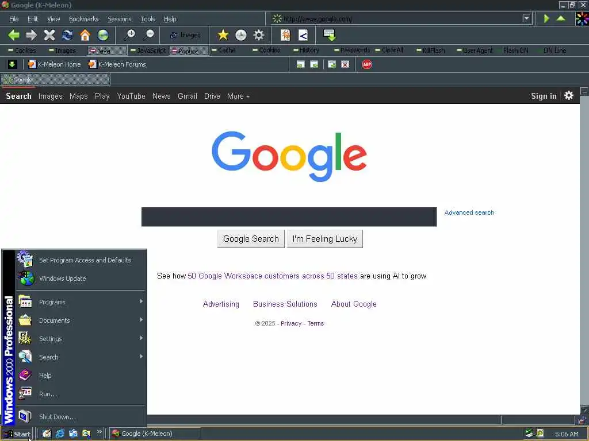The image size is (589, 441).
Task: Open preferences with the gear toolbar icon
Action: coord(259,35)
